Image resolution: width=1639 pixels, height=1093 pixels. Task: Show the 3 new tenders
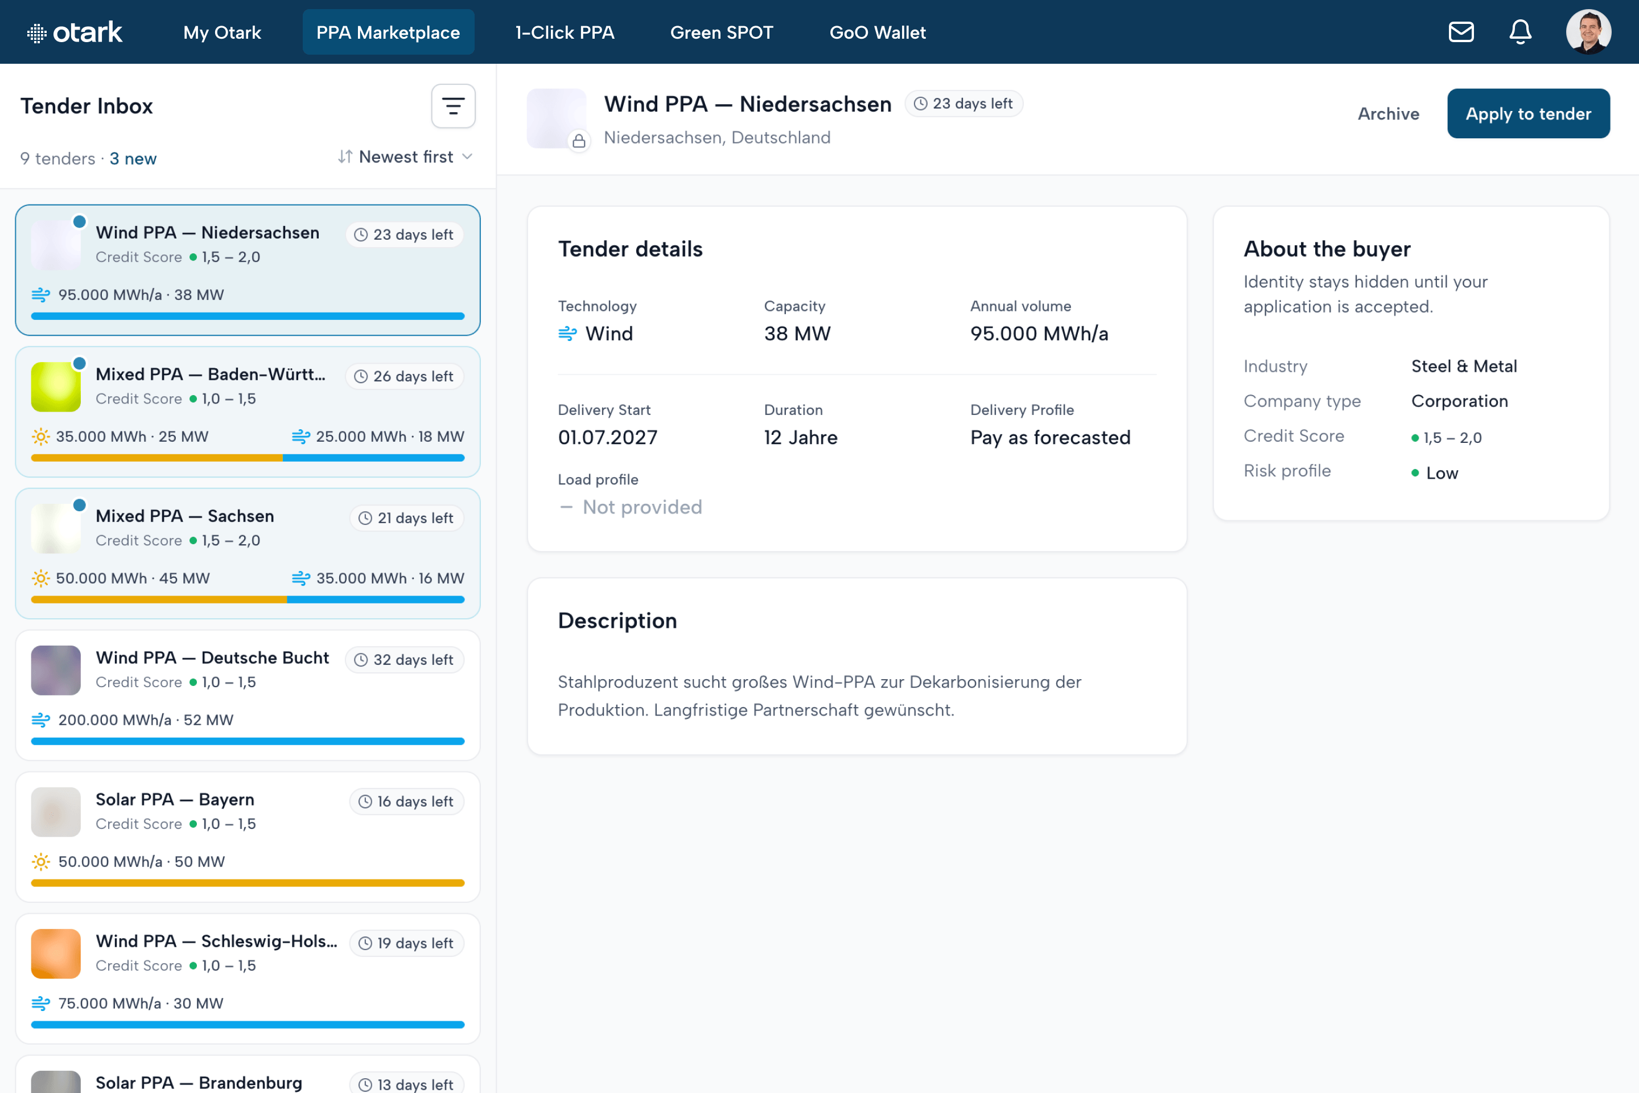point(133,159)
